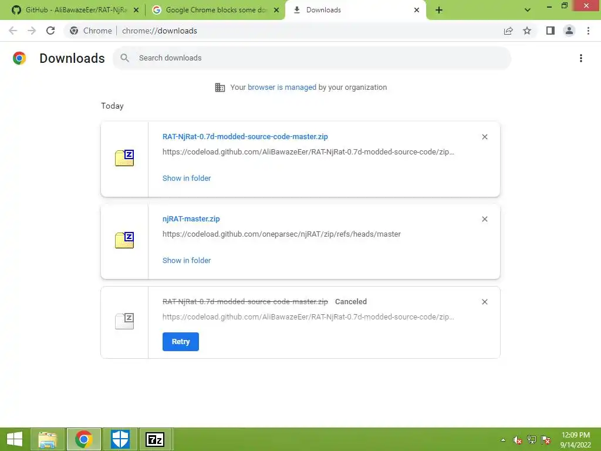This screenshot has width=601, height=451.
Task: Close the Downloads tab
Action: click(x=417, y=11)
